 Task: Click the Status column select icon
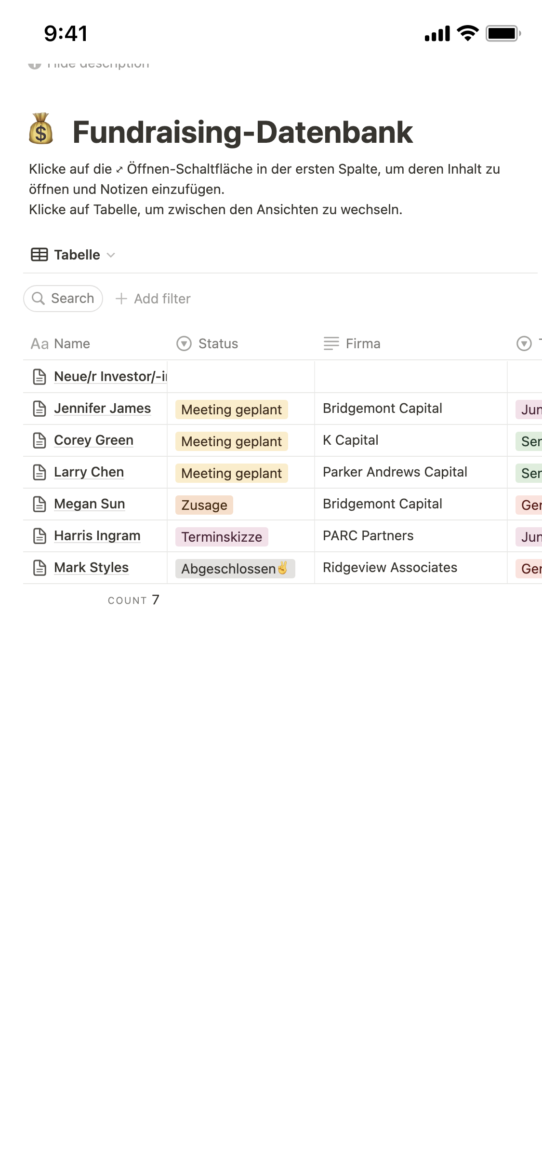click(x=184, y=343)
